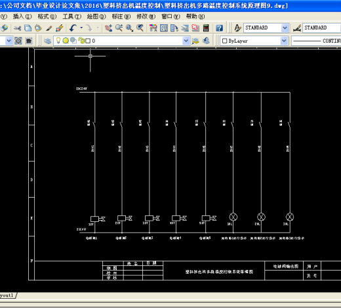
Task: Open the 修改(M) Modify menu
Action: 146,16
